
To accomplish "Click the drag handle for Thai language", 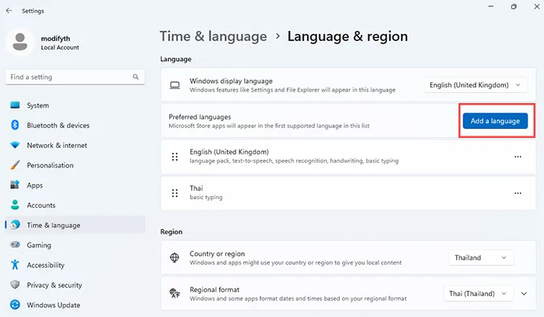I will 175,193.
